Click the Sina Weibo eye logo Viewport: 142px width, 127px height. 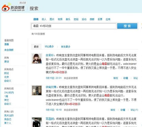(x=6, y=8)
